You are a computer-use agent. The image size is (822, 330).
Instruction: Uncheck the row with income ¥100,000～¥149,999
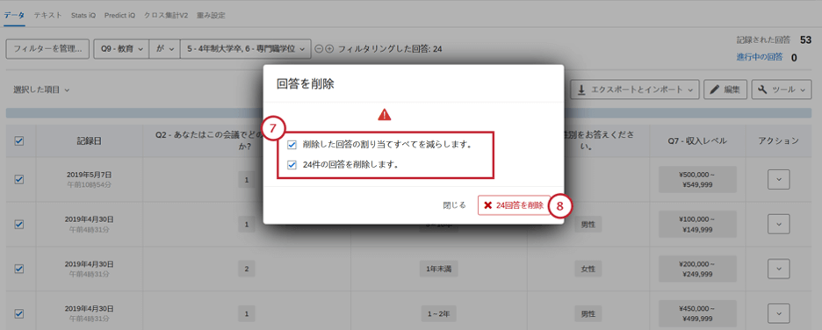click(x=18, y=224)
